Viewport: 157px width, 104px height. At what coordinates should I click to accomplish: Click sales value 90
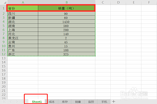click(66, 14)
